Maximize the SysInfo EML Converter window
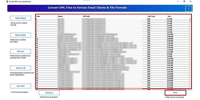 184,2
